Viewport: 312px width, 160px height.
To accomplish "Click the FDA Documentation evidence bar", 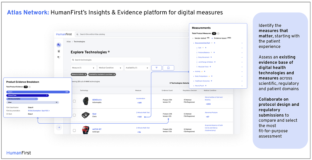I will pyautogui.click(x=22, y=99).
